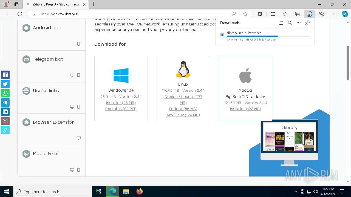Image resolution: width=351 pixels, height=197 pixels.
Task: Select the Telegram bot sidebar item
Action: coord(51,66)
